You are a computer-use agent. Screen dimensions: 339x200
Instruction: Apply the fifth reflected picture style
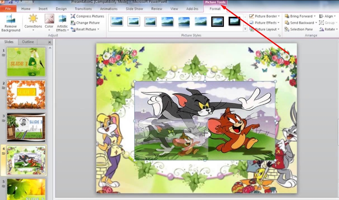tap(184, 22)
